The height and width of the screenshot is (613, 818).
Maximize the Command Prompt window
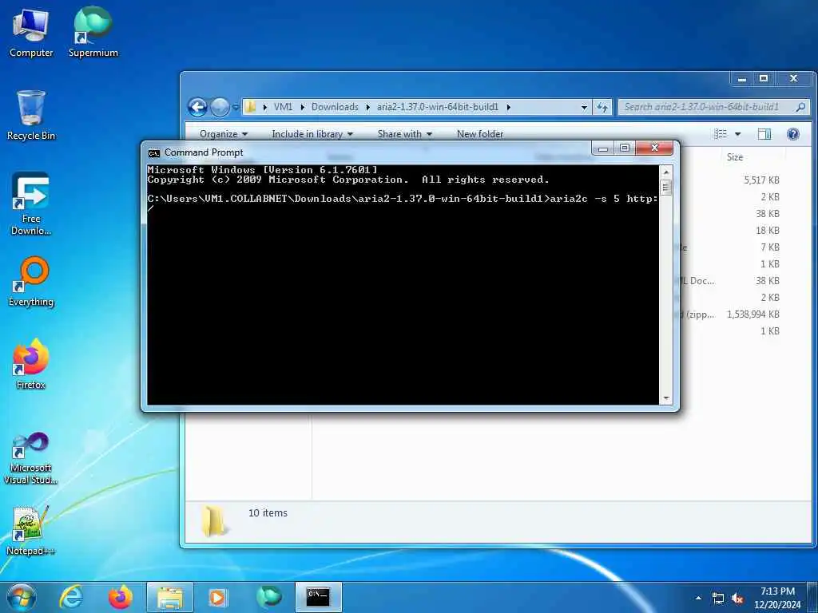(x=625, y=148)
